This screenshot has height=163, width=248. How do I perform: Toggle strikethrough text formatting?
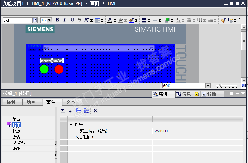[x=80, y=20]
